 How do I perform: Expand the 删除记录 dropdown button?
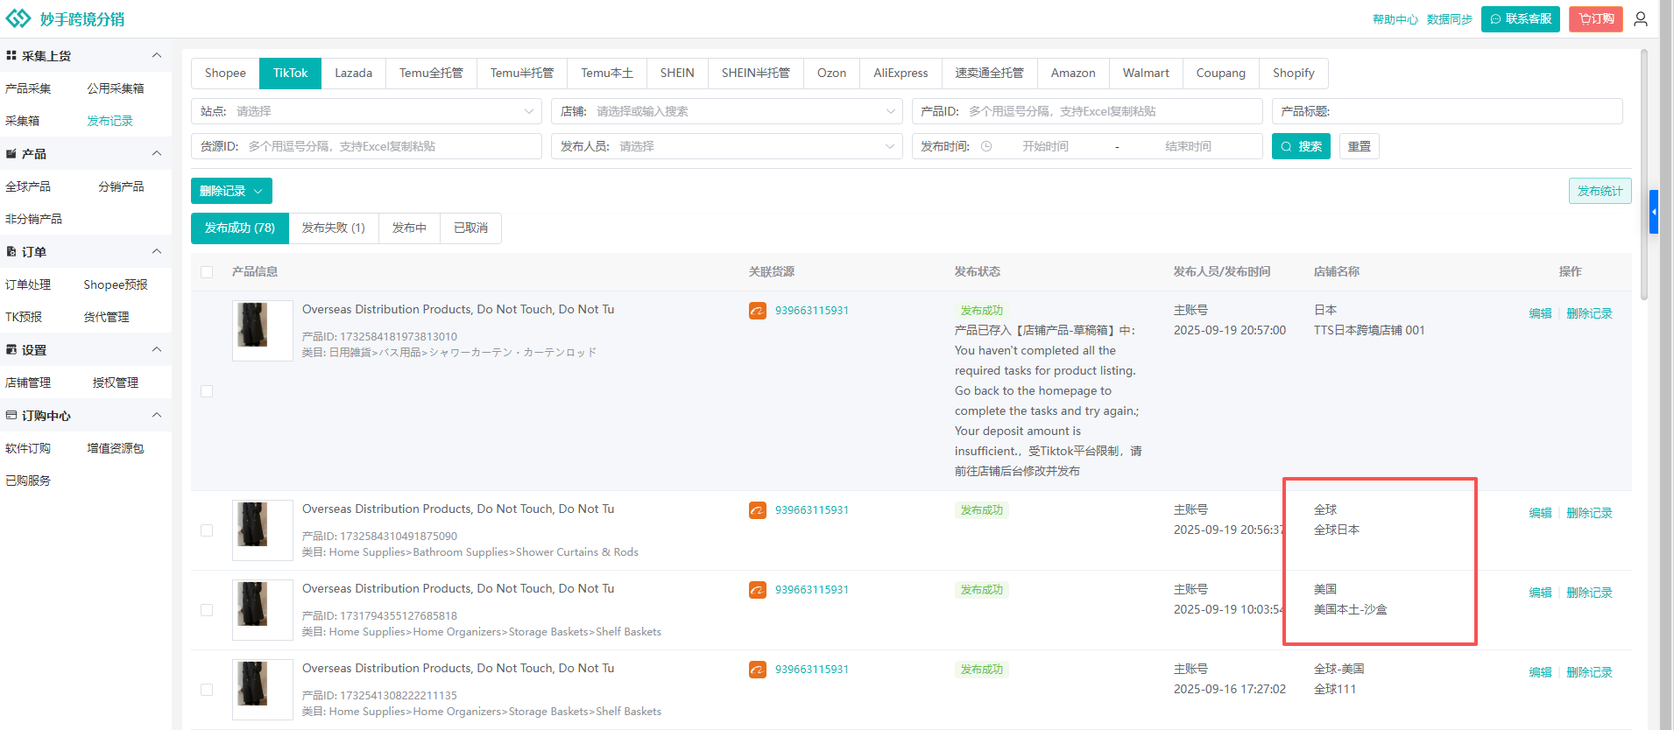(231, 191)
